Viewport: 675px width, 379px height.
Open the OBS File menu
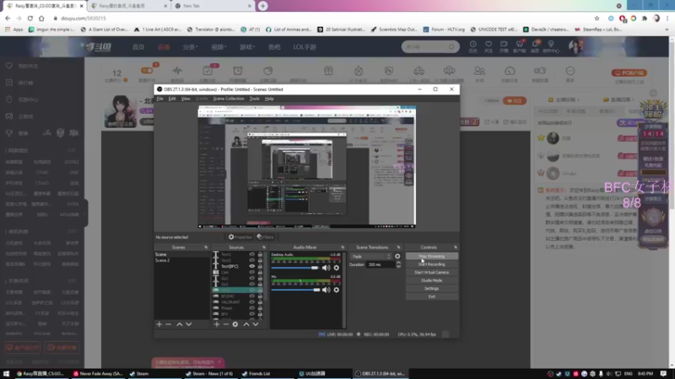pyautogui.click(x=159, y=99)
